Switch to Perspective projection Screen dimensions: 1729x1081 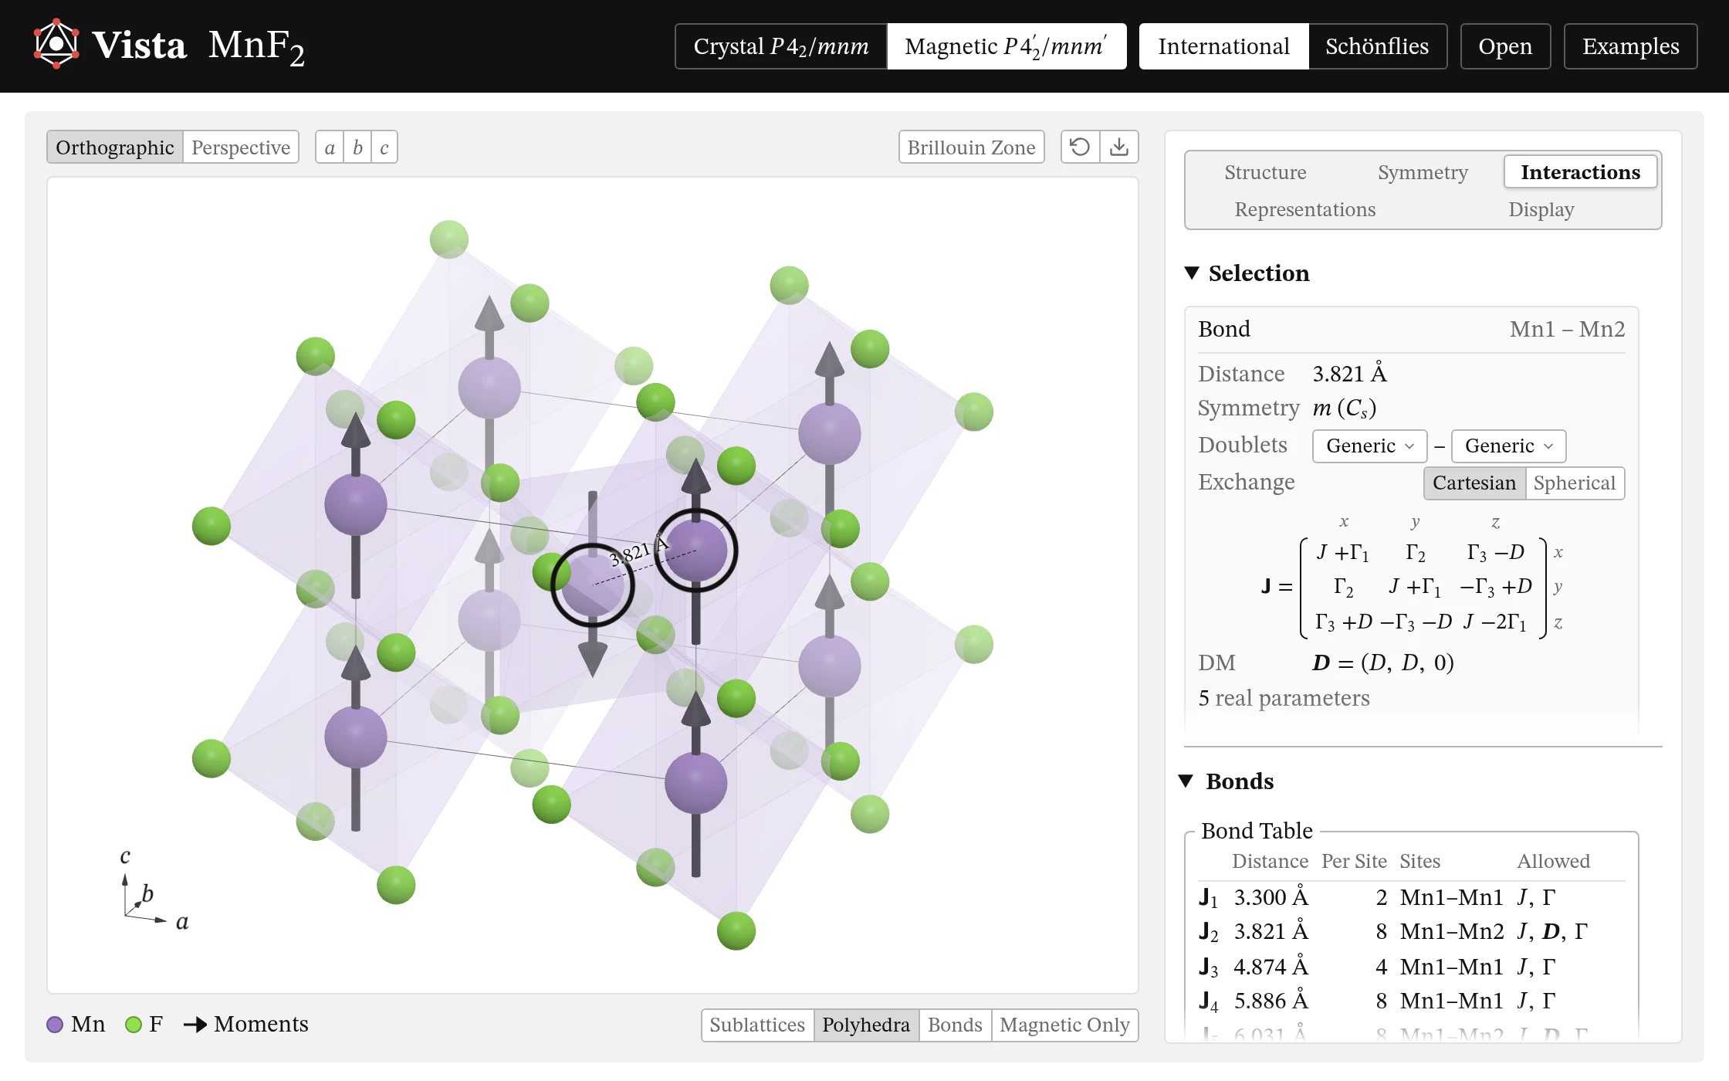(241, 147)
